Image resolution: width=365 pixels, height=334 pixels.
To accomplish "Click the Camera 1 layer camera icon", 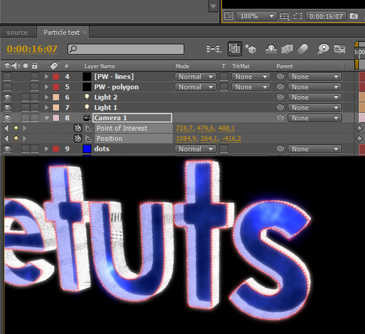I will pos(87,118).
